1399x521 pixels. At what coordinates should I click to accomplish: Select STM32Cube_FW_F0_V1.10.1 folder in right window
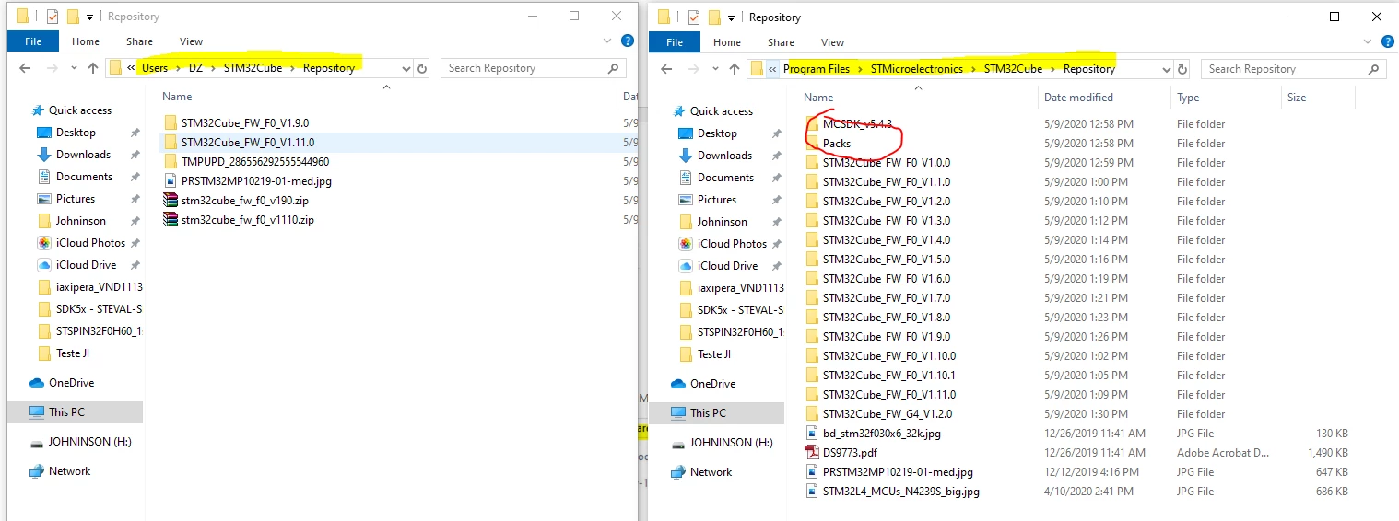click(x=888, y=376)
